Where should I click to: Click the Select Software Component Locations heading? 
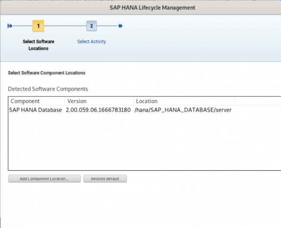coord(47,73)
